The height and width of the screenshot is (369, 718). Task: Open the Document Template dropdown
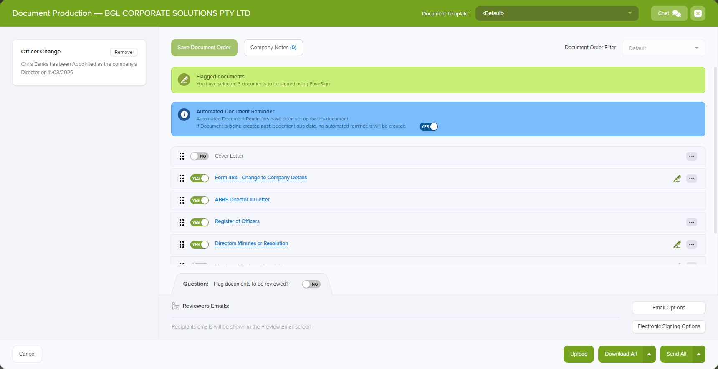(x=557, y=13)
